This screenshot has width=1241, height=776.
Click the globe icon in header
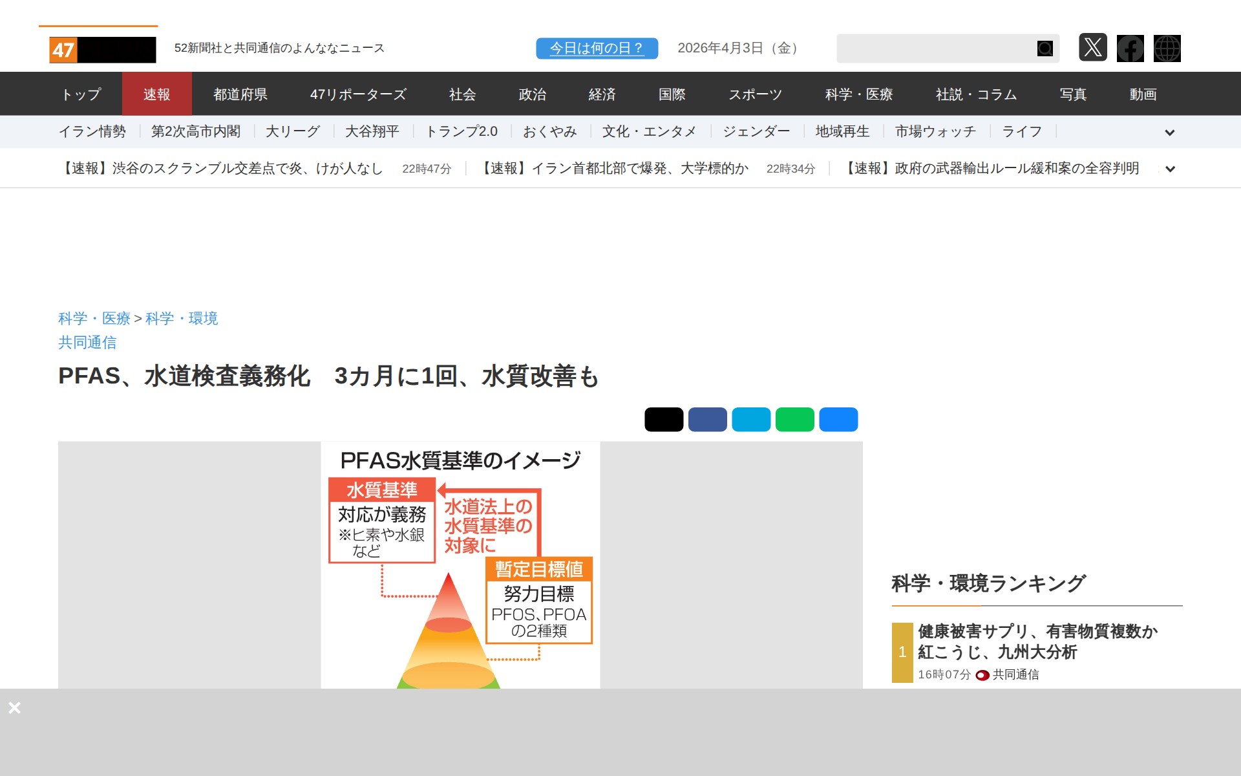(1167, 48)
